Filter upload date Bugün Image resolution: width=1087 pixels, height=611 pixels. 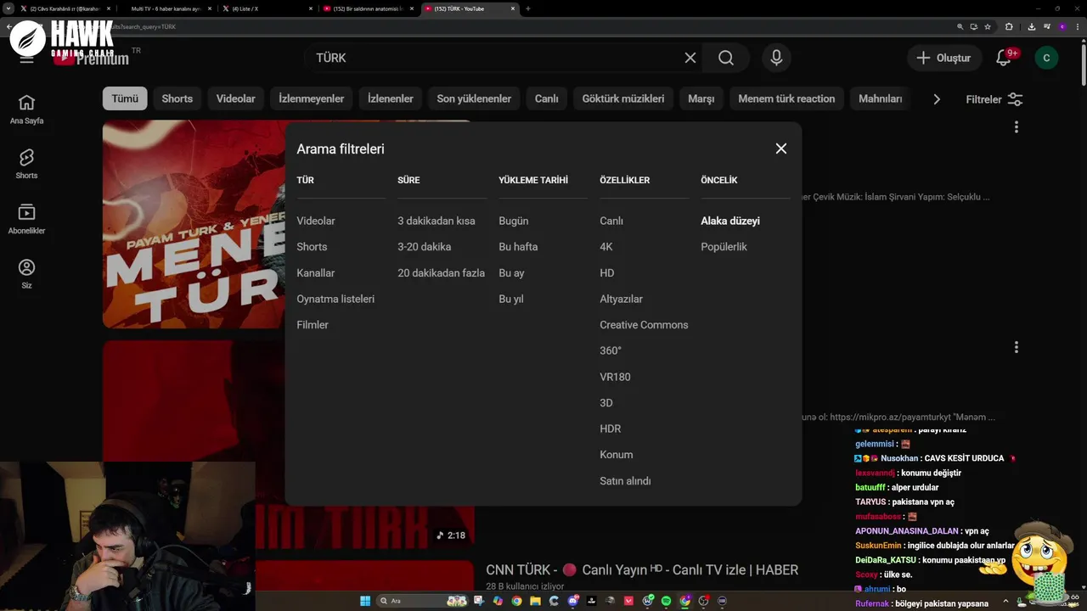pos(514,221)
